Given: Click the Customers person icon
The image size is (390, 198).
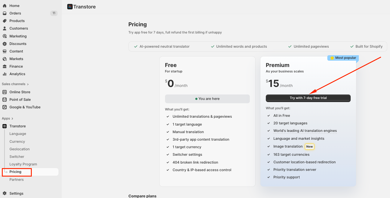Looking at the screenshot, I should click(5, 28).
